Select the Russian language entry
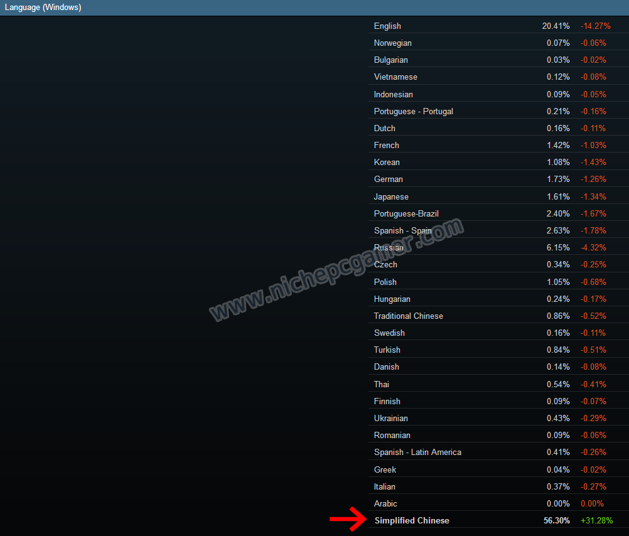Screen dimensions: 629x536 [389, 247]
